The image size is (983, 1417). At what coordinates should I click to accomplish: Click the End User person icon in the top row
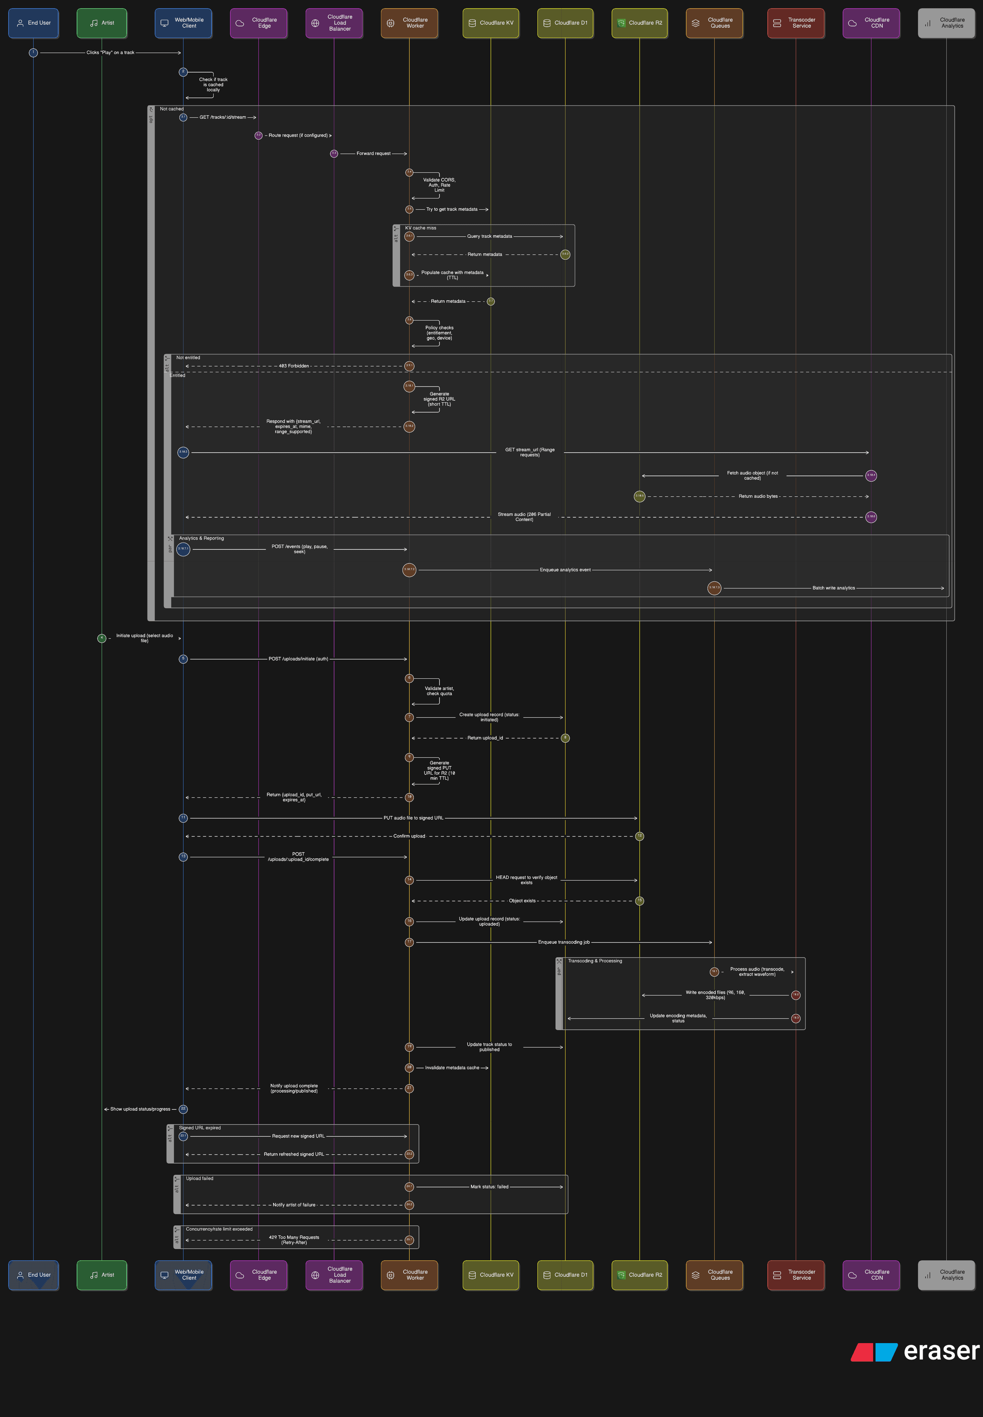(20, 23)
